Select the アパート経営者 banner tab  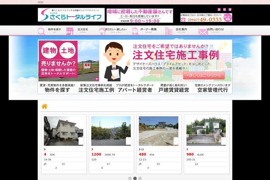pos(135,88)
